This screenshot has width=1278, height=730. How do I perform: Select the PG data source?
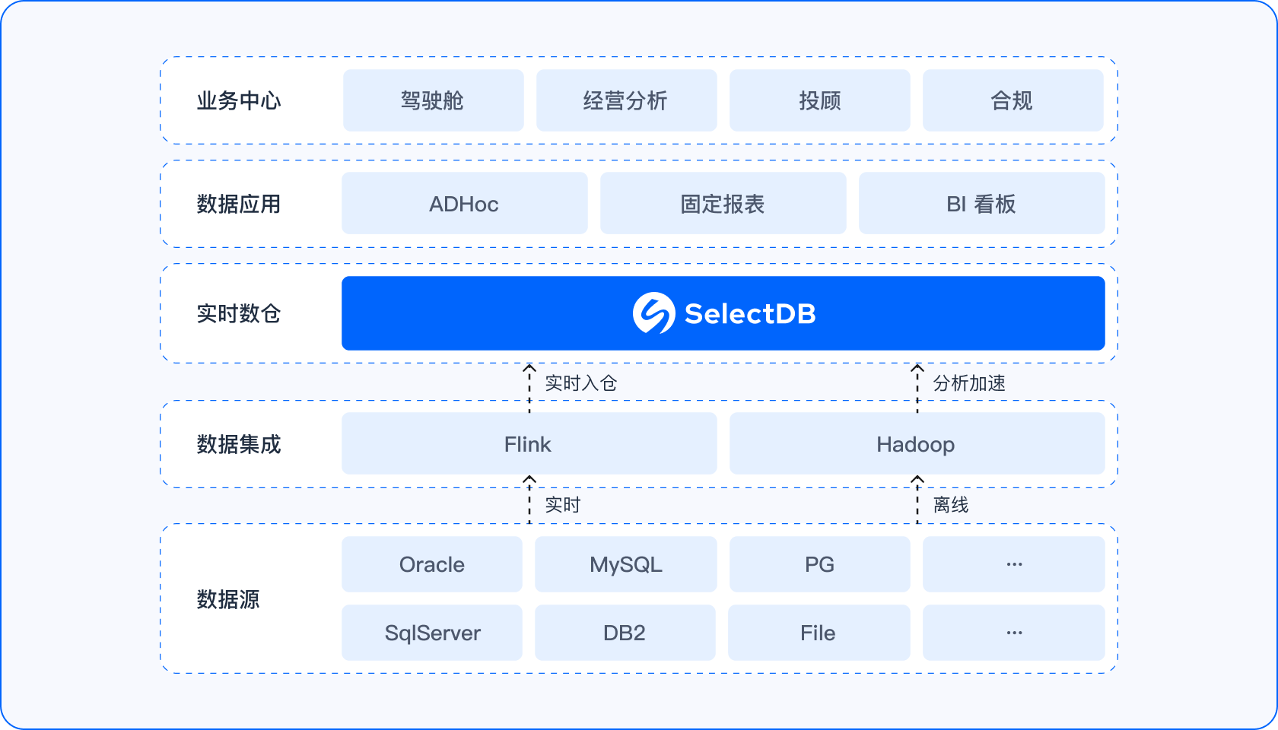pyautogui.click(x=819, y=564)
